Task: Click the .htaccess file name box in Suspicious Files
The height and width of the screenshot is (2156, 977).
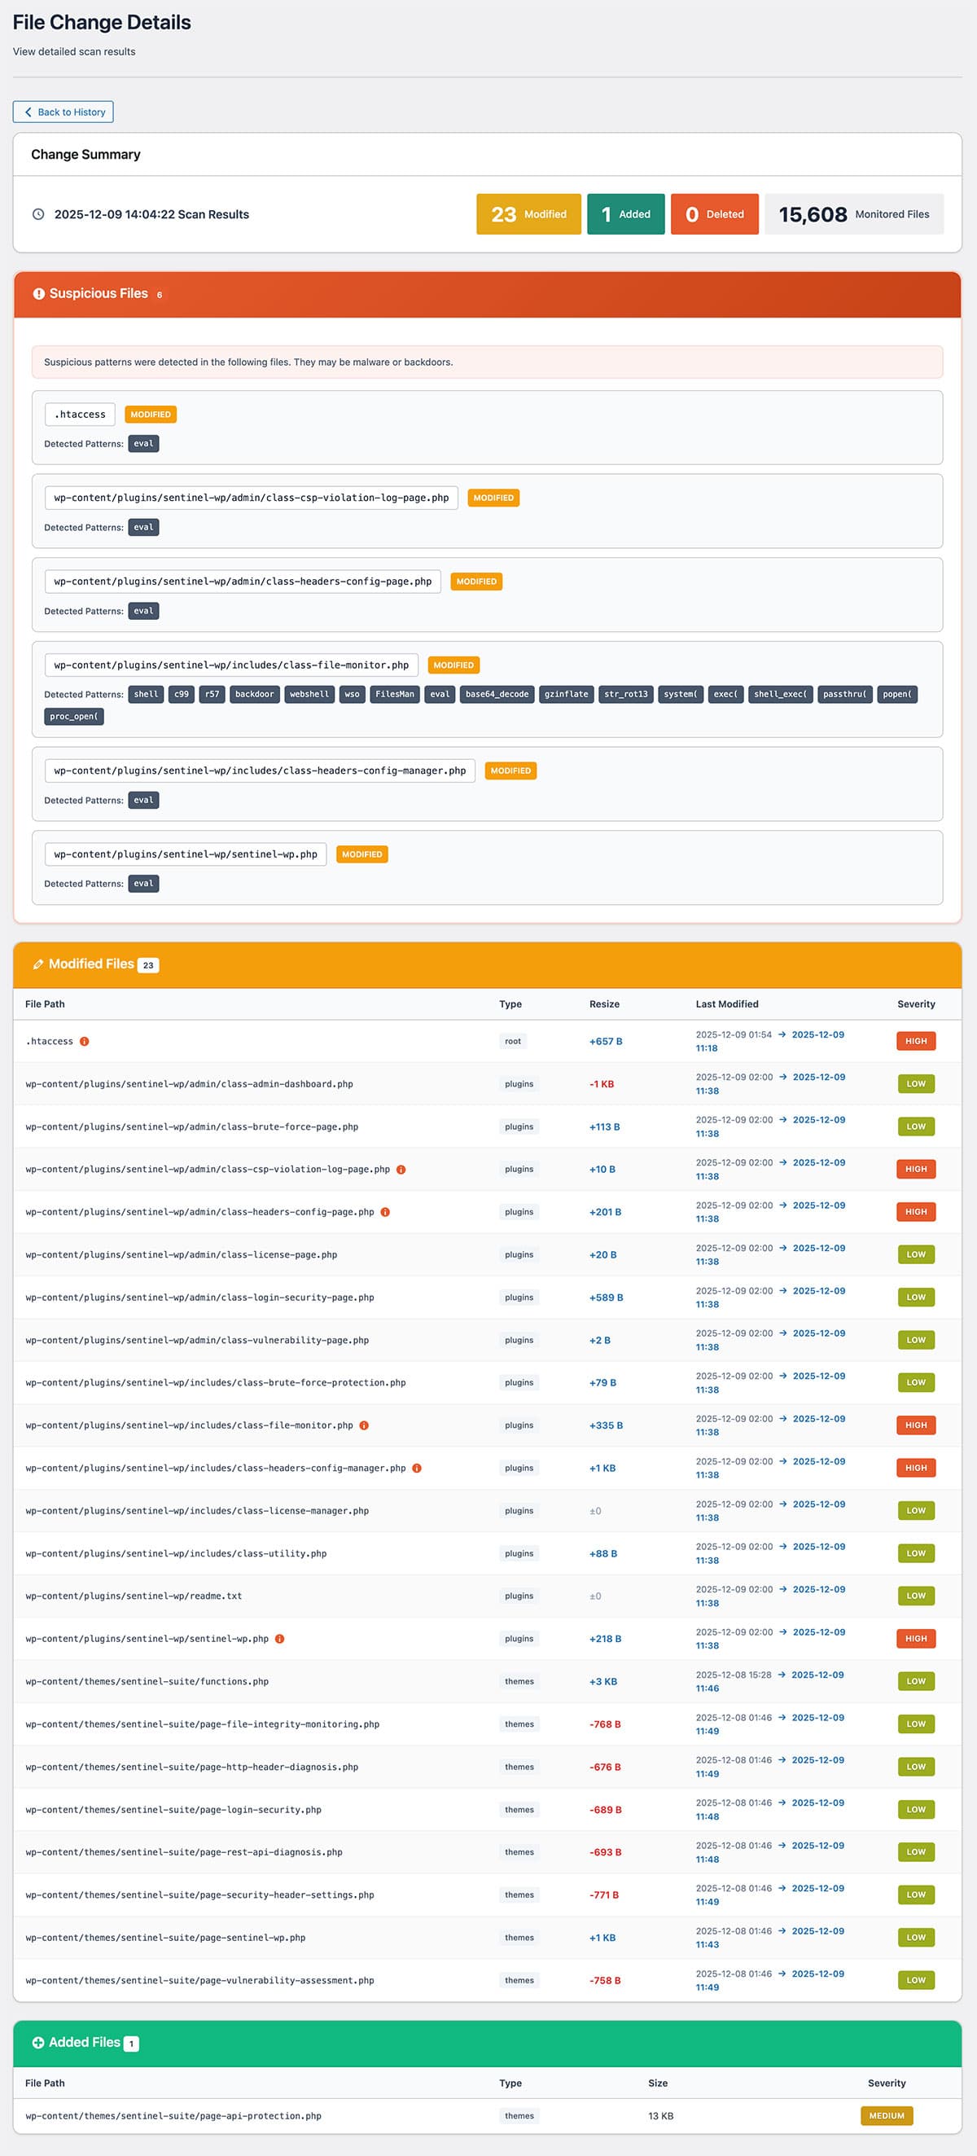Action: tap(81, 415)
